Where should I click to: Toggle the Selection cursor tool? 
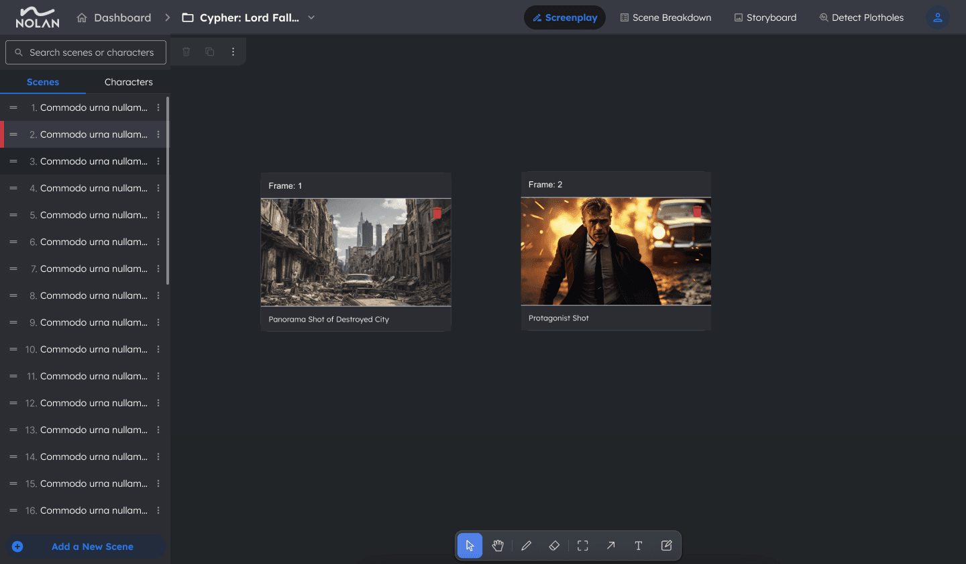469,545
